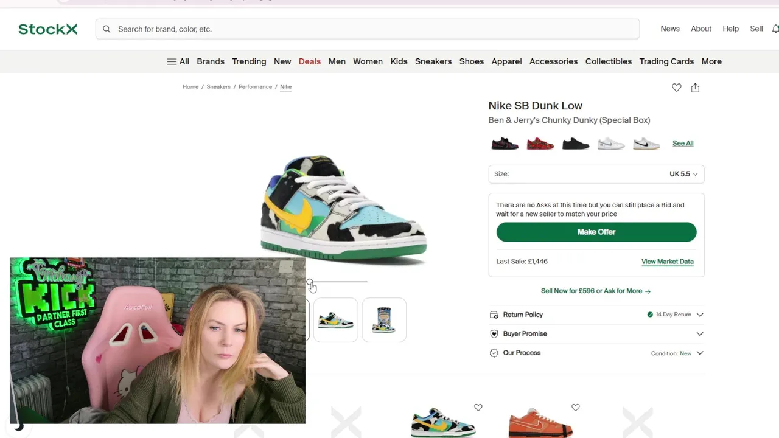Select the white and black Dunk variant
Viewport: 779px width, 438px height.
(646, 144)
